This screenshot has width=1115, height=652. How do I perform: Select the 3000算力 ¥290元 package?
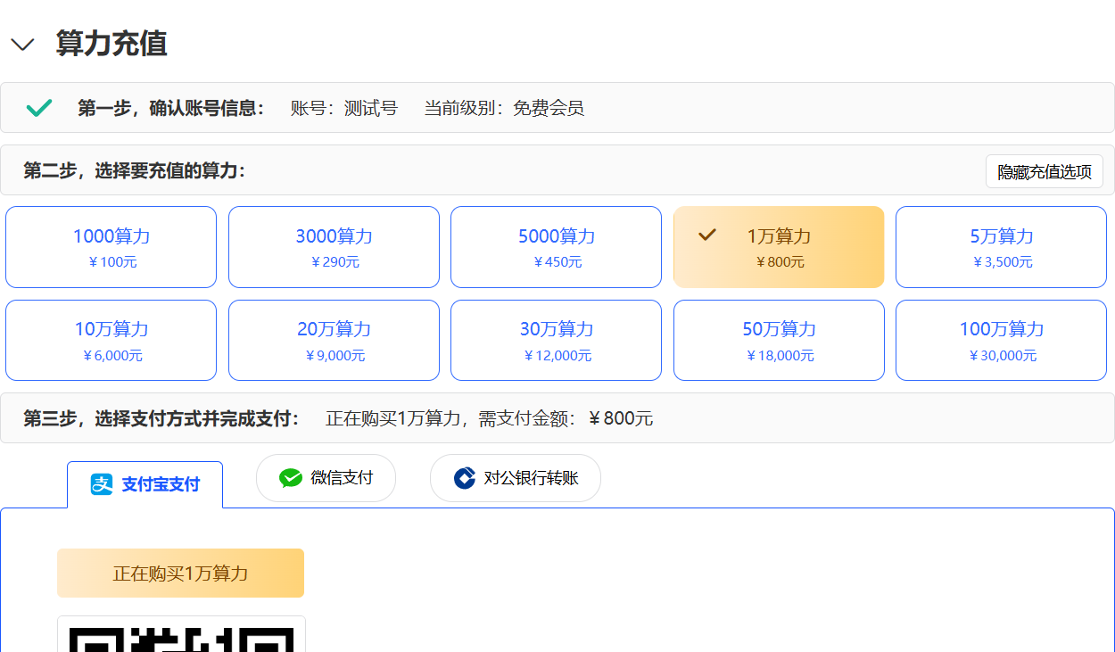pyautogui.click(x=334, y=247)
